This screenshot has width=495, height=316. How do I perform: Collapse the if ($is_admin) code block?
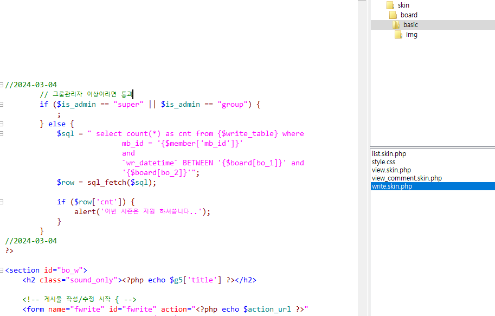coord(2,104)
